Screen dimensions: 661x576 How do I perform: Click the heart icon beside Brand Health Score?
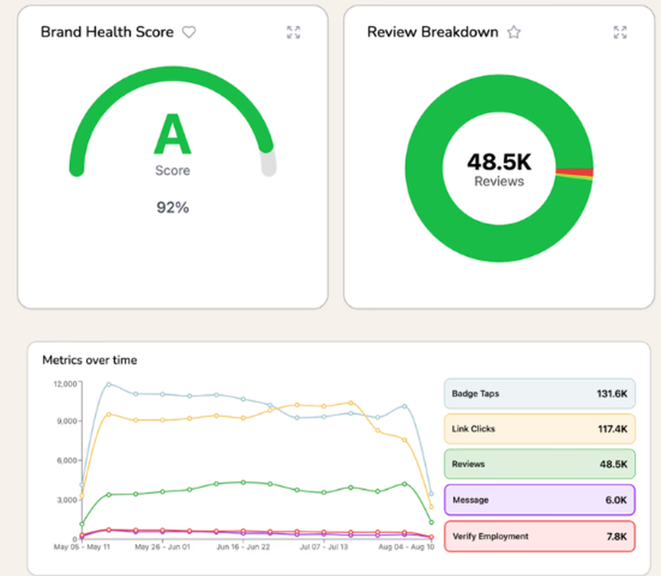[x=189, y=32]
